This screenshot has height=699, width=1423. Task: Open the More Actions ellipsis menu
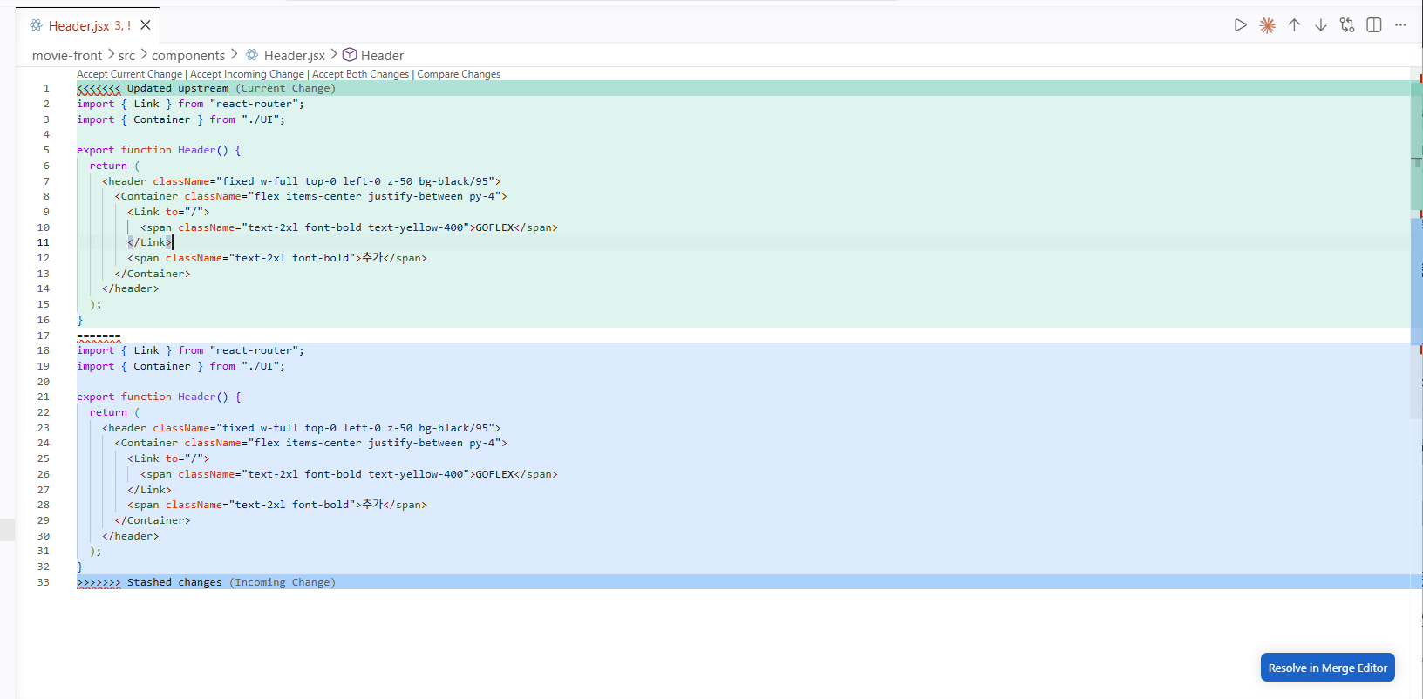[1400, 25]
